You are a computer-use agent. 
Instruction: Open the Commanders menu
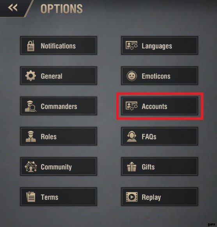(x=59, y=106)
